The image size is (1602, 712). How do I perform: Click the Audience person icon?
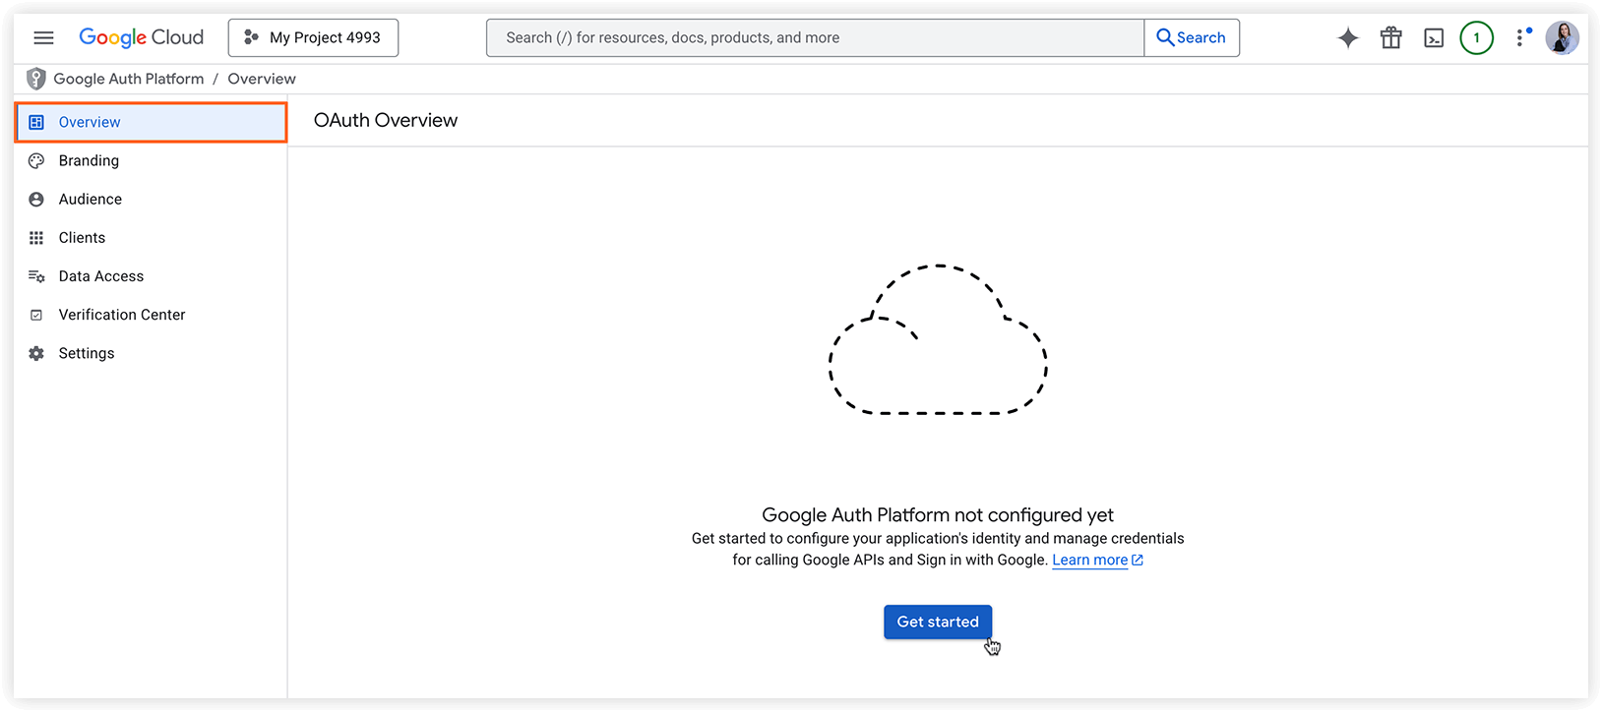click(36, 199)
